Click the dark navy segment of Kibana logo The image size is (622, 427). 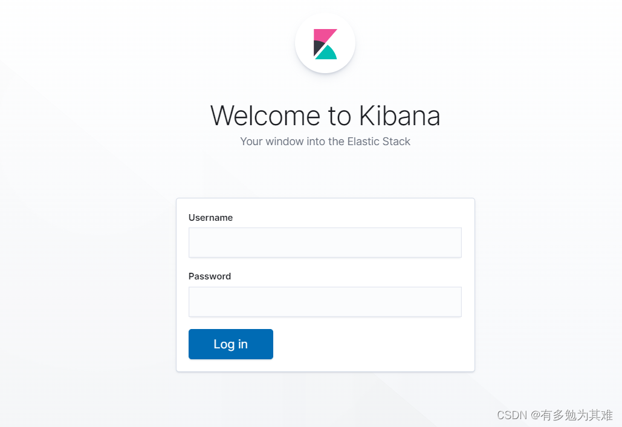tap(318, 47)
